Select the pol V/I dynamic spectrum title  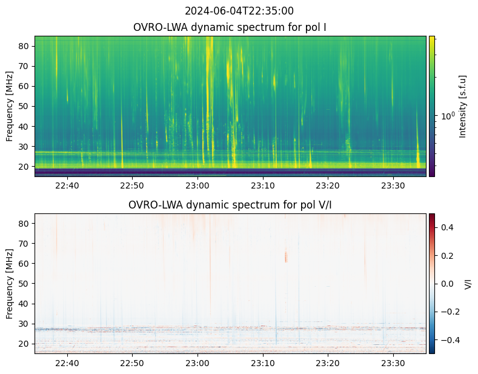(230, 205)
